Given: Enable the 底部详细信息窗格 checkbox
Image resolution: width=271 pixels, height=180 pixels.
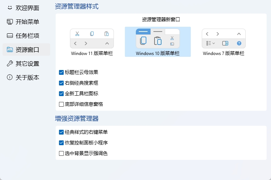Looking at the screenshot, I should coord(62,104).
